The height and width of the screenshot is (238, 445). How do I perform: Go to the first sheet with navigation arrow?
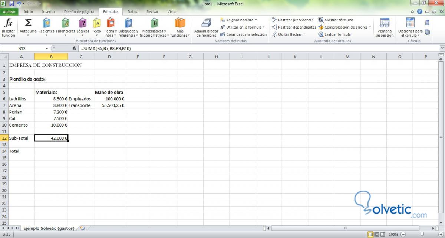click(3, 228)
